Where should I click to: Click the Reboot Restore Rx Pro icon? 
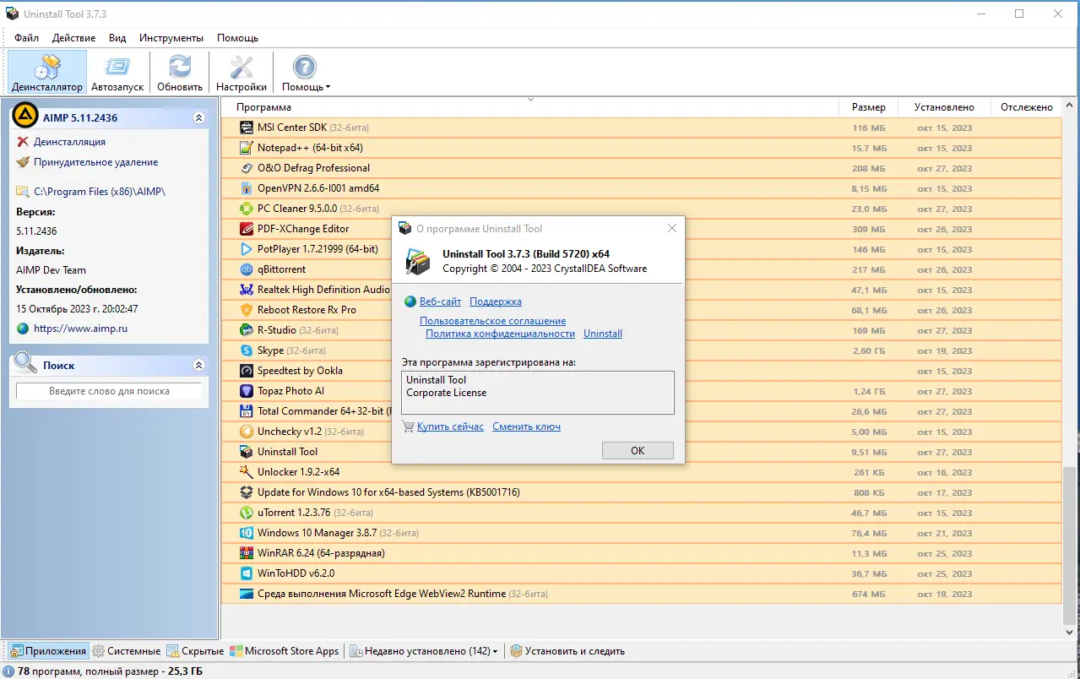point(247,310)
